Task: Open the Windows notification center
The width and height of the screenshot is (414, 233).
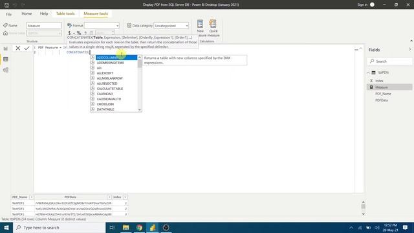Action: click(406, 227)
